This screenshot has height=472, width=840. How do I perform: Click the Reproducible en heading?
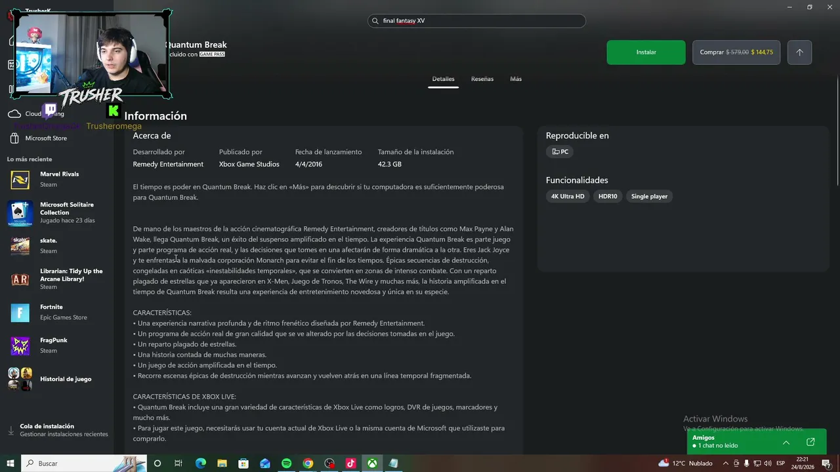point(577,136)
